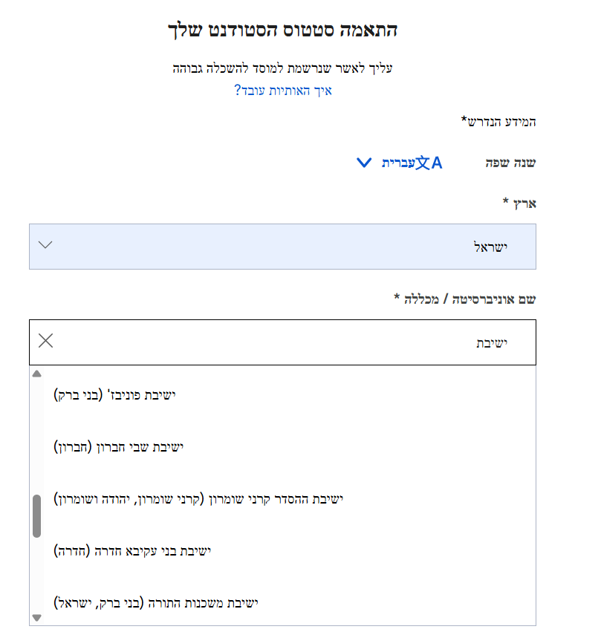Select ישיבת פוניבז' (בני ברק) from the list

click(115, 395)
